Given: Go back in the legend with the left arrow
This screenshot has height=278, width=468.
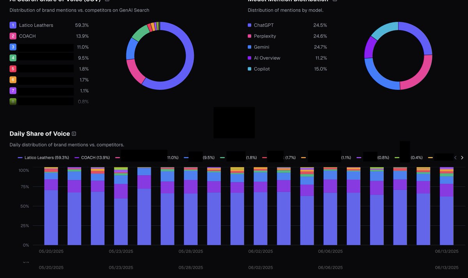Looking at the screenshot, I should coord(455,158).
